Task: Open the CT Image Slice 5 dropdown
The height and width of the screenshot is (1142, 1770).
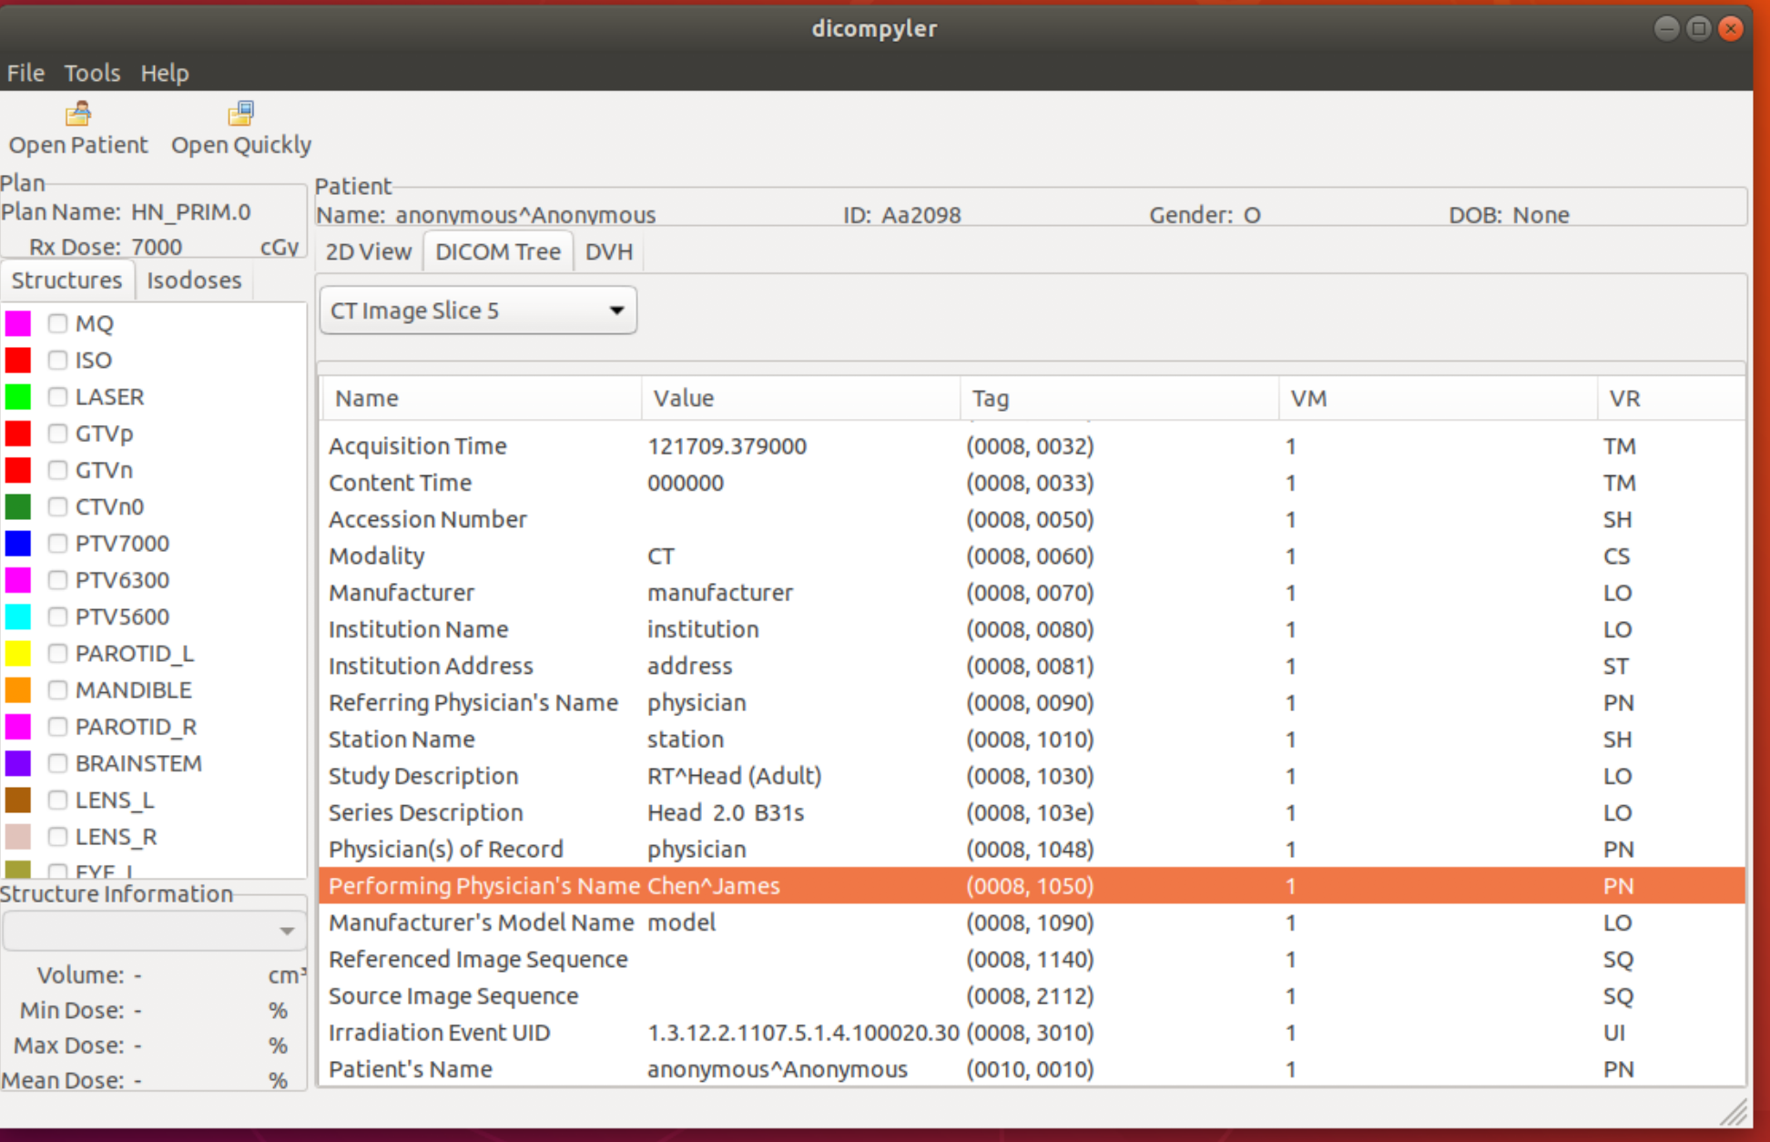Action: click(478, 311)
